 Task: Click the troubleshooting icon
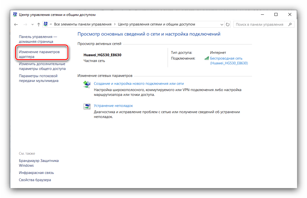[87, 106]
